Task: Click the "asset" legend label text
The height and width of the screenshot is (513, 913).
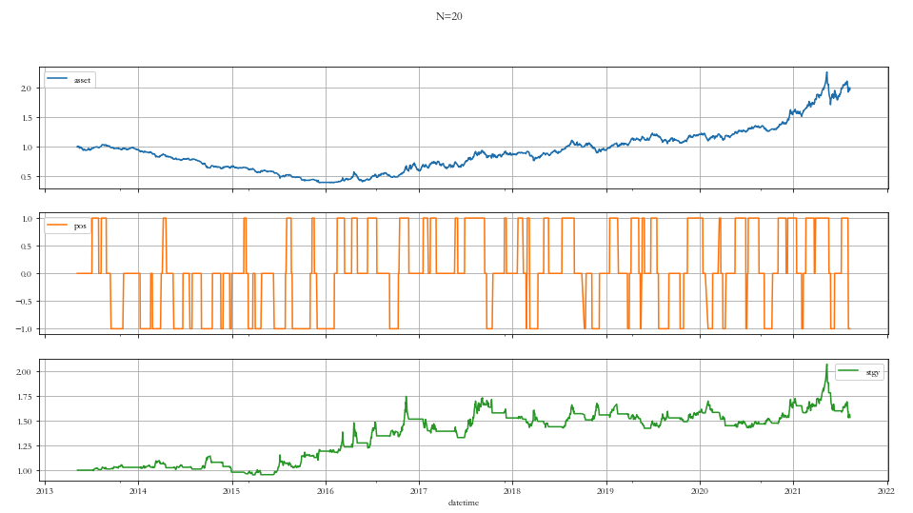Action: tap(83, 80)
